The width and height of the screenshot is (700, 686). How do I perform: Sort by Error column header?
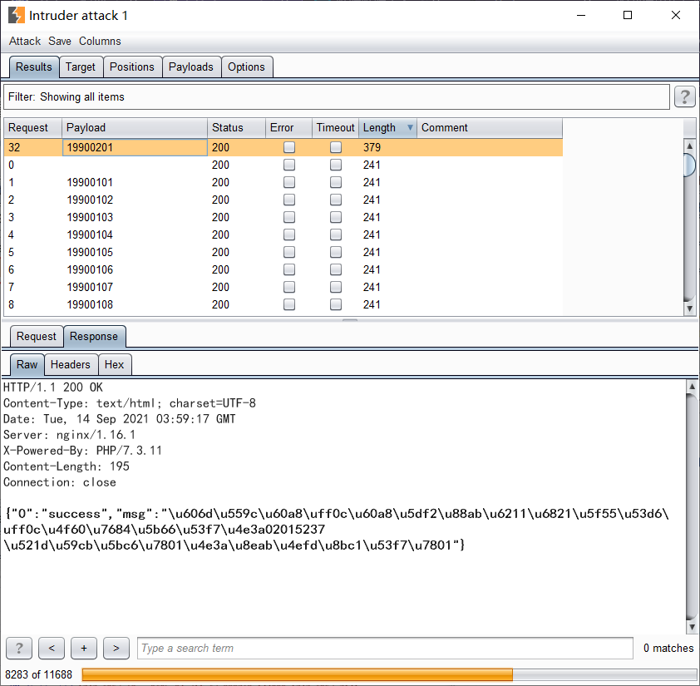point(288,128)
